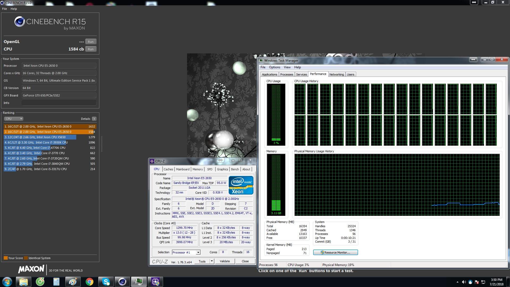The height and width of the screenshot is (287, 510).
Task: Open the Processor #1 selection dropdown
Action: [x=198, y=252]
